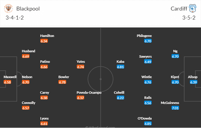The width and height of the screenshot is (201, 128).
Task: Select goalkeeper Allsop's 6.39 rating
Action: tap(193, 82)
